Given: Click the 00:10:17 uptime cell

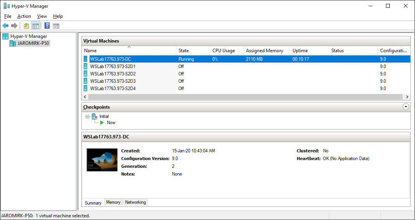Looking at the screenshot, I should 300,59.
